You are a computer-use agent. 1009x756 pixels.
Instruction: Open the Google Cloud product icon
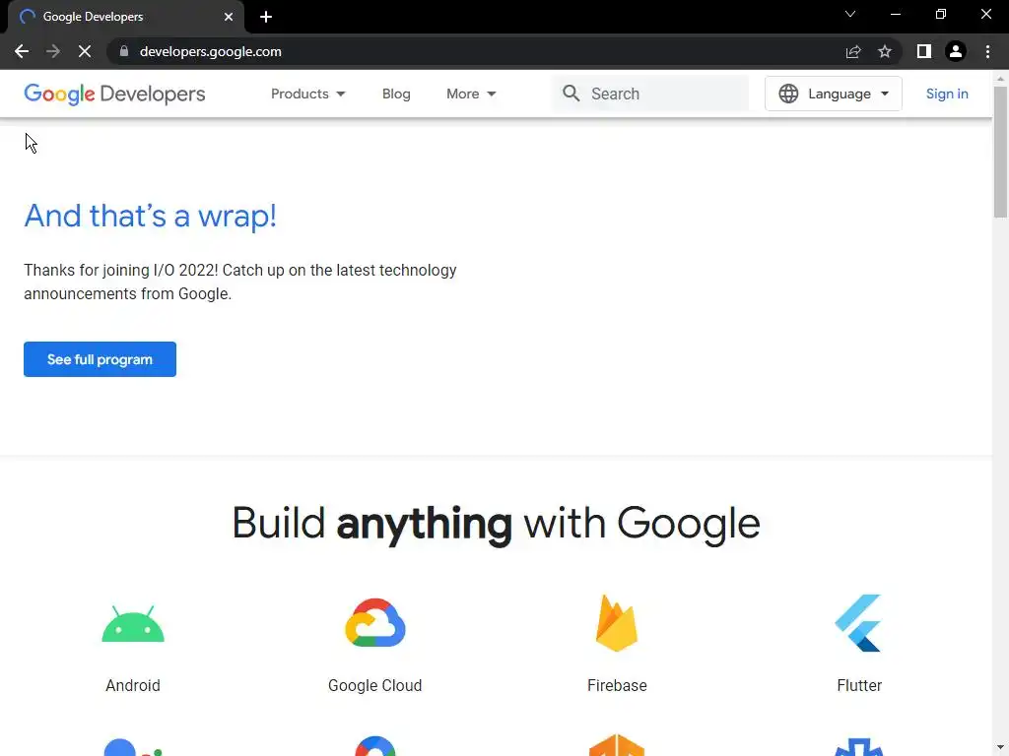coord(375,622)
